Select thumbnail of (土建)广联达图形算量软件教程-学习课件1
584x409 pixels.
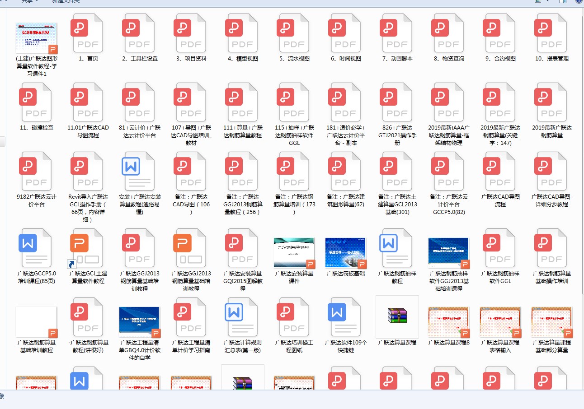[36, 38]
